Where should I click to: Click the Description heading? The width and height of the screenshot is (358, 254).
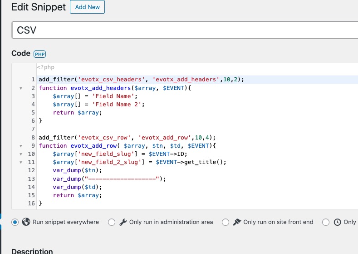pyautogui.click(x=32, y=251)
